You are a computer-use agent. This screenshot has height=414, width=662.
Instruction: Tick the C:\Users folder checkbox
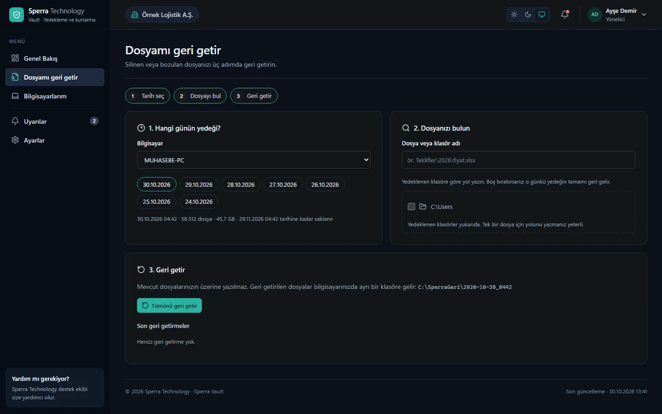(411, 207)
